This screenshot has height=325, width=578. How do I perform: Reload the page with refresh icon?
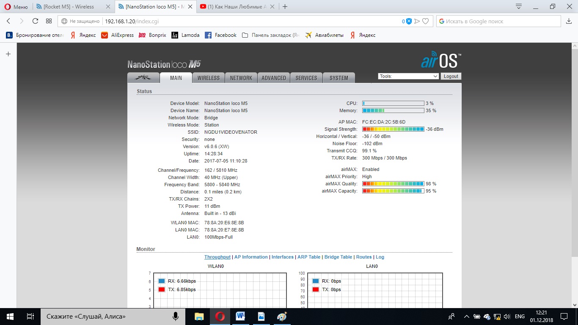(35, 21)
